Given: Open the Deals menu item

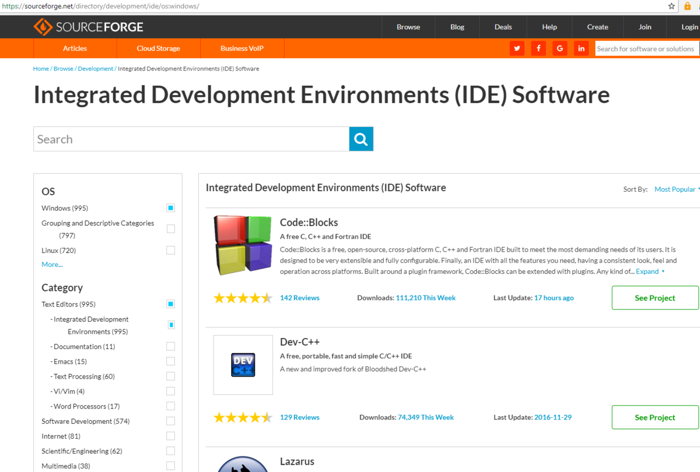Looking at the screenshot, I should (503, 27).
